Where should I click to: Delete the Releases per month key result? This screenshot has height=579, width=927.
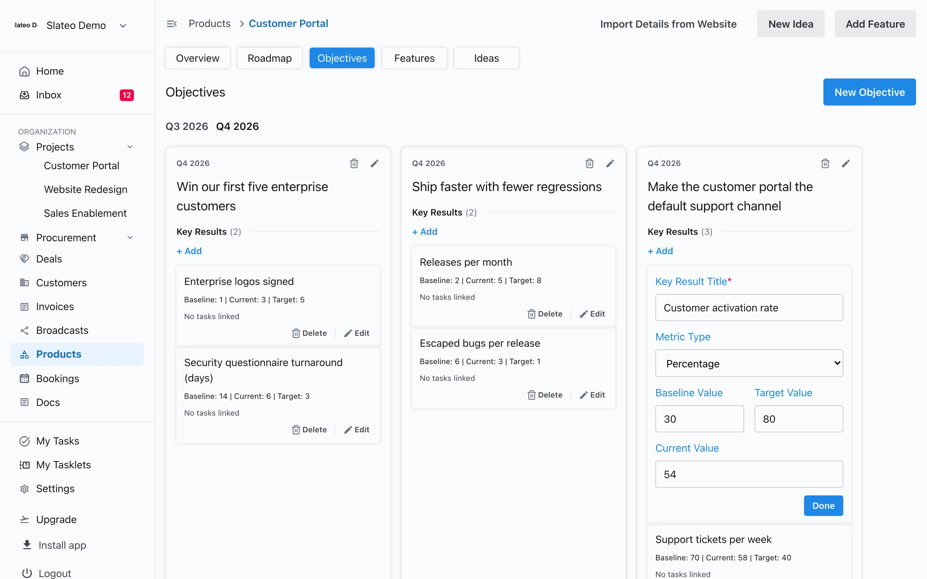[545, 314]
